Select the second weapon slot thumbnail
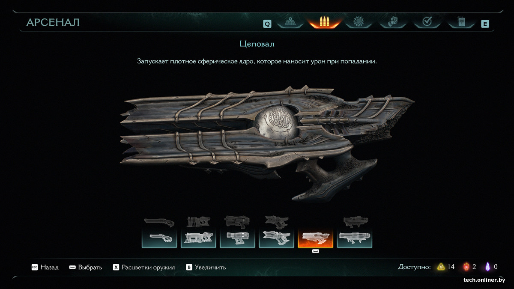Screen dimensions: 514x289 click(198, 238)
